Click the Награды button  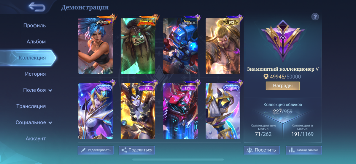click(283, 86)
